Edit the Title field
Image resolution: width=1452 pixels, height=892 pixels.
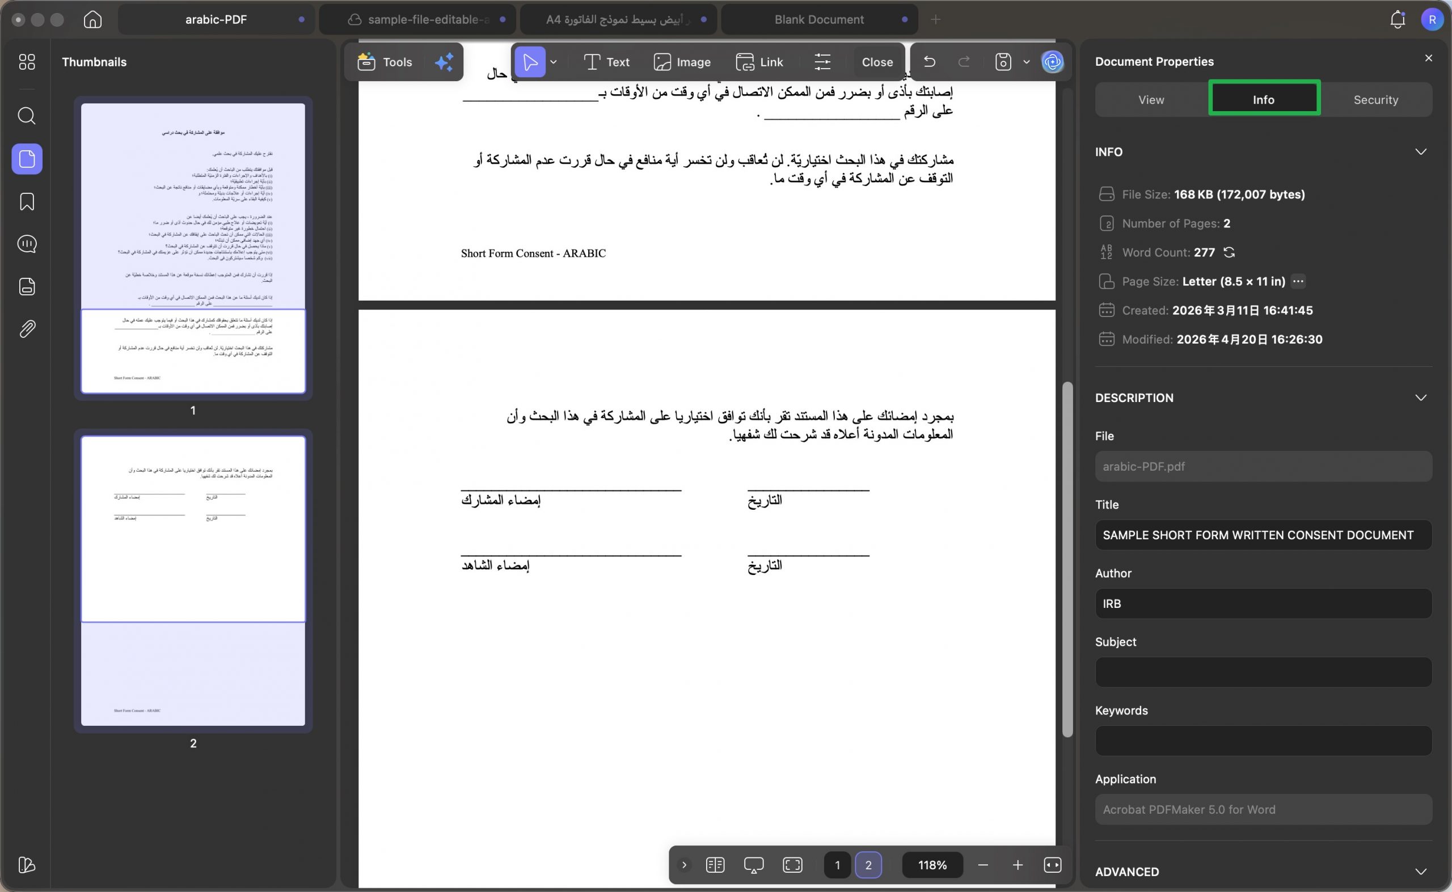[1263, 535]
